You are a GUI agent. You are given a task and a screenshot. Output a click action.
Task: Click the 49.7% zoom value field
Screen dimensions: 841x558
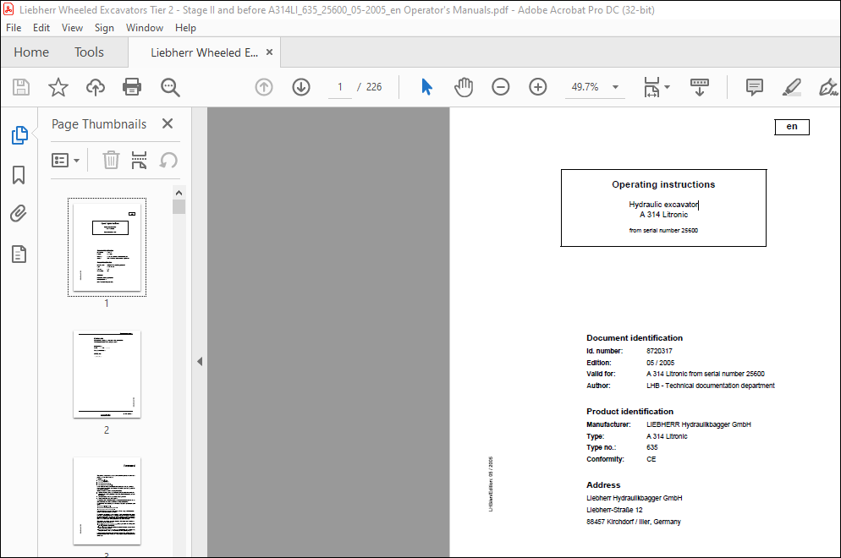click(x=585, y=87)
